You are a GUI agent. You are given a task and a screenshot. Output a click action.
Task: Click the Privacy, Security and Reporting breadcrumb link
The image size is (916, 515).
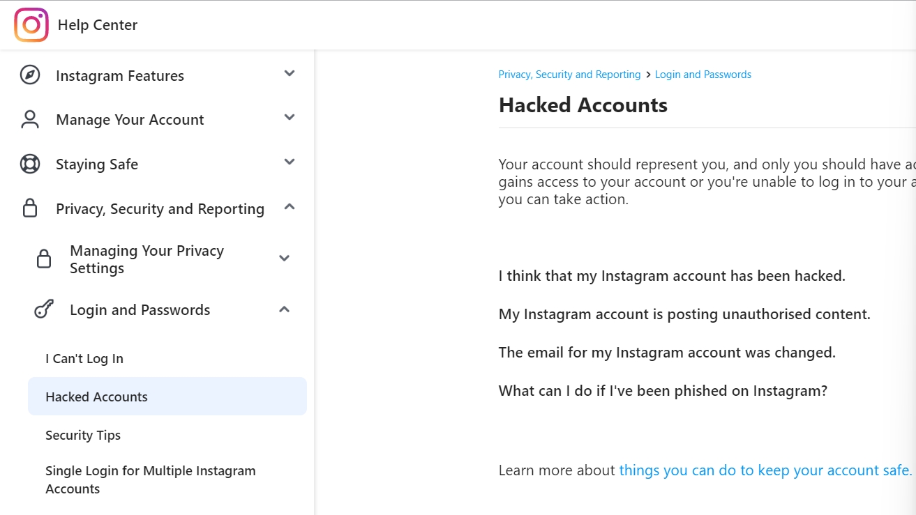pos(569,75)
